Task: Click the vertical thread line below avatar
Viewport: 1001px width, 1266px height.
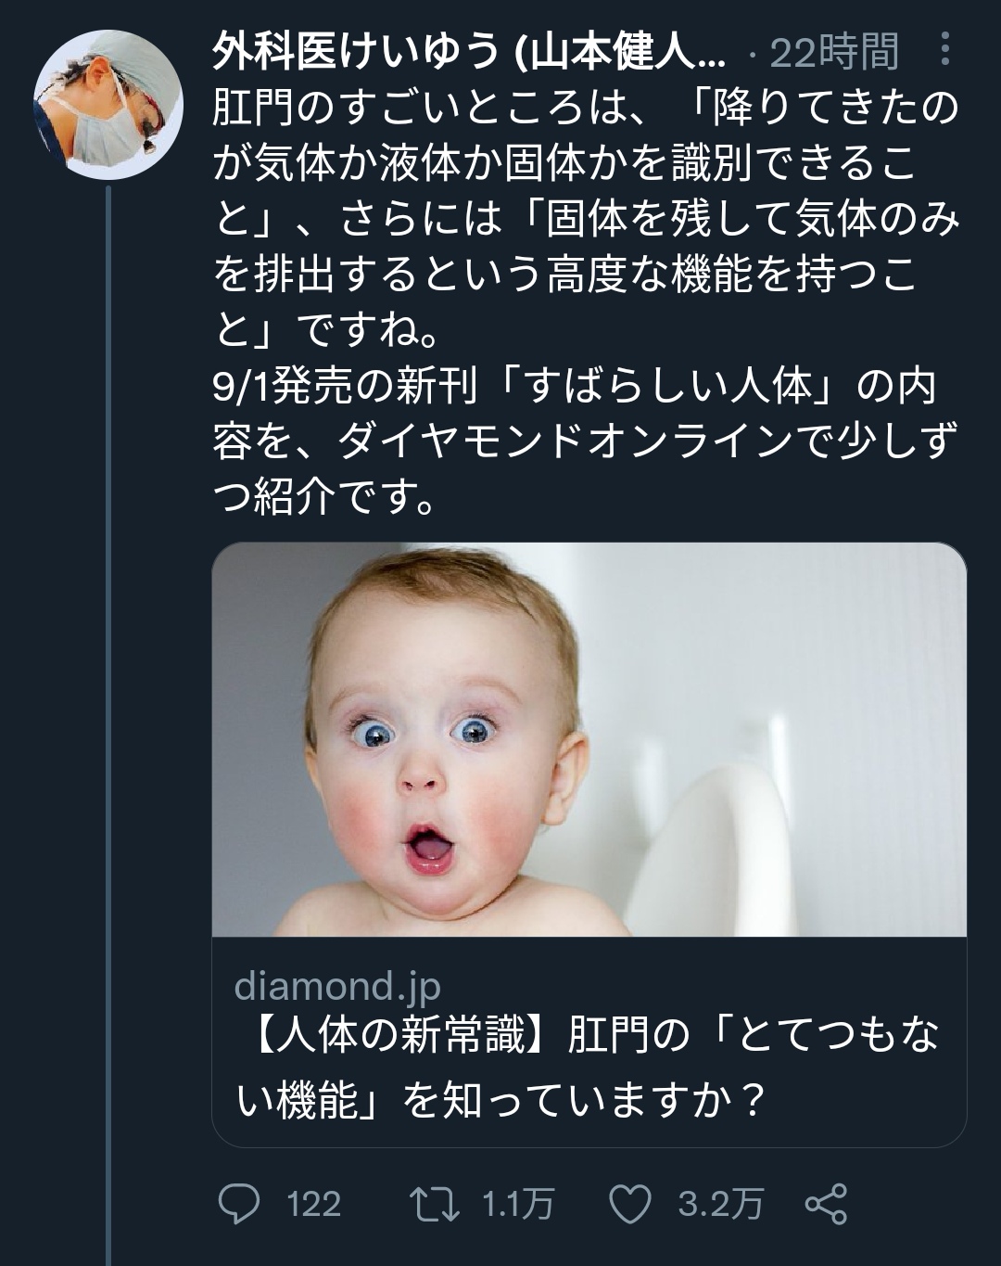Action: 108,723
